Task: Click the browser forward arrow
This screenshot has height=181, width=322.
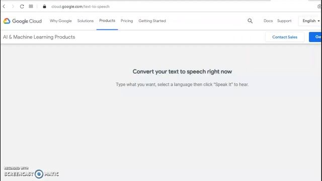Action: (x=13, y=7)
